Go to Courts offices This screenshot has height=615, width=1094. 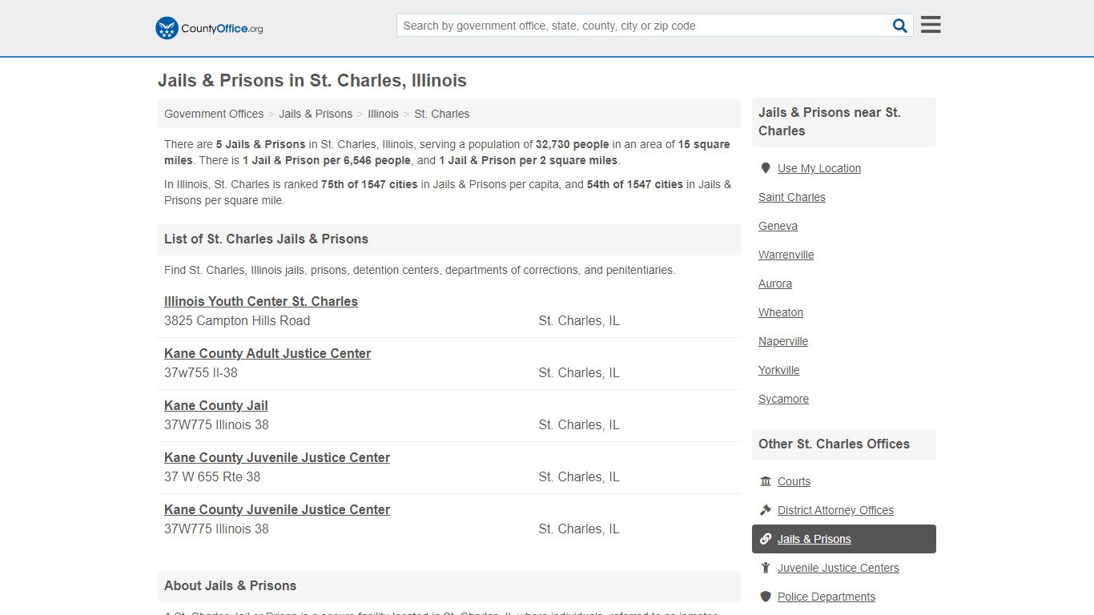pos(794,481)
